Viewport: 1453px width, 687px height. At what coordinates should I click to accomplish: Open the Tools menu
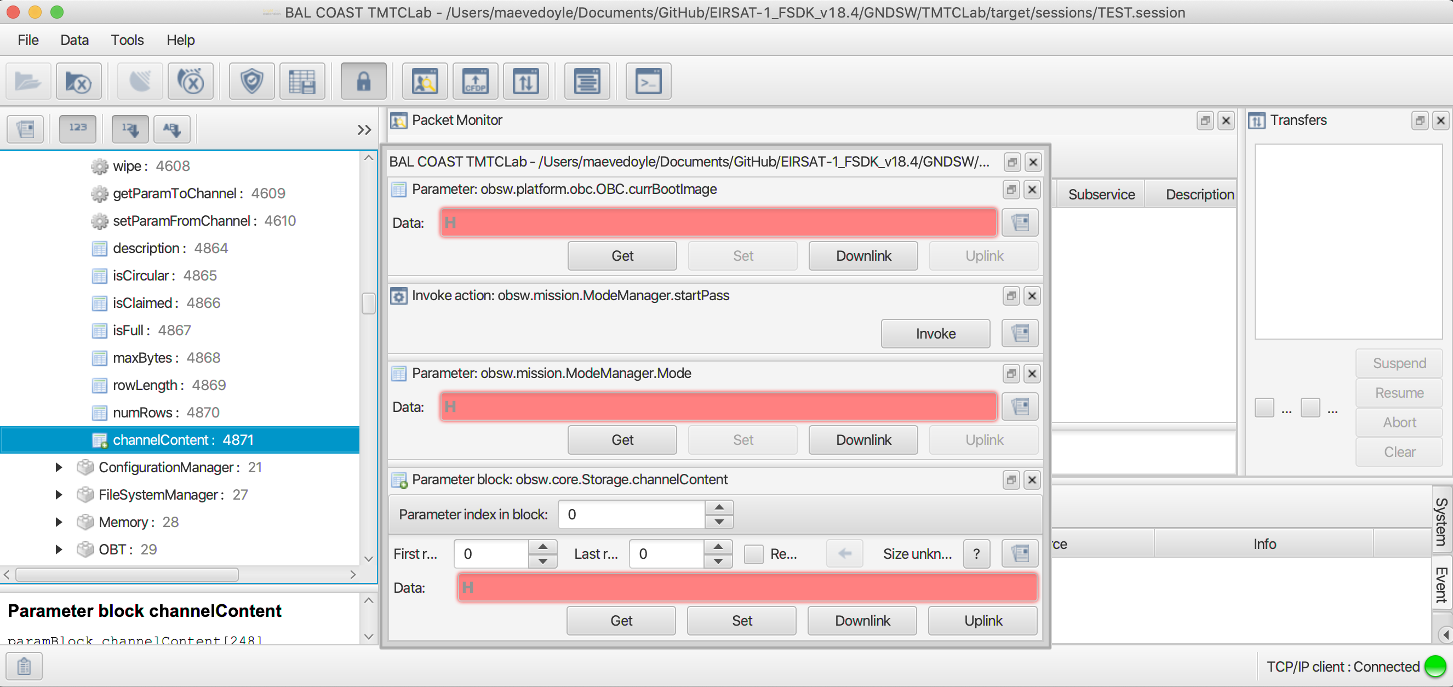[128, 40]
